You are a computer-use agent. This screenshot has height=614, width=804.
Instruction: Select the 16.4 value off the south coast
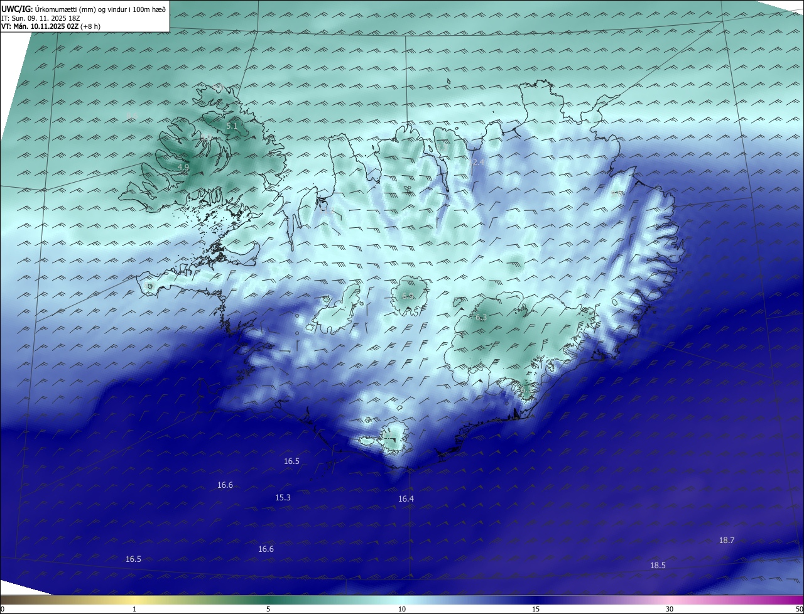point(406,498)
